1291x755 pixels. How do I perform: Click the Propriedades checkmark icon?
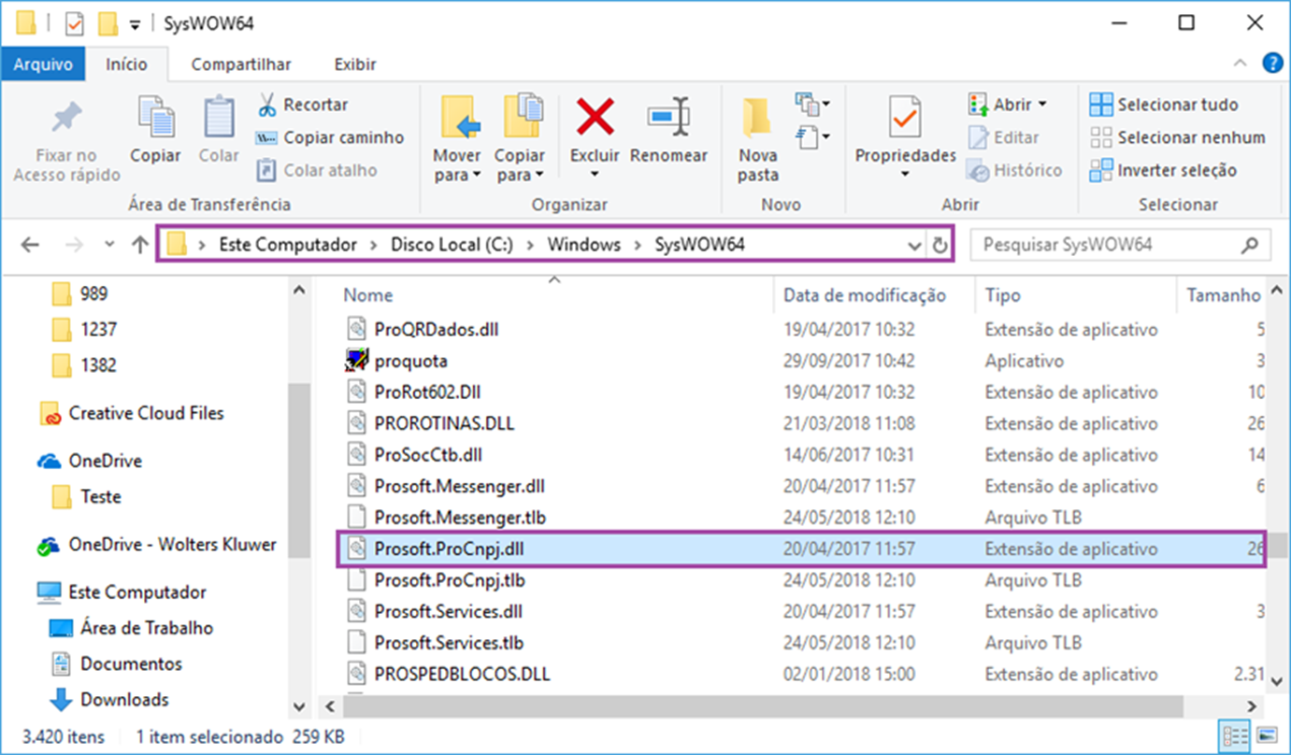pos(905,118)
